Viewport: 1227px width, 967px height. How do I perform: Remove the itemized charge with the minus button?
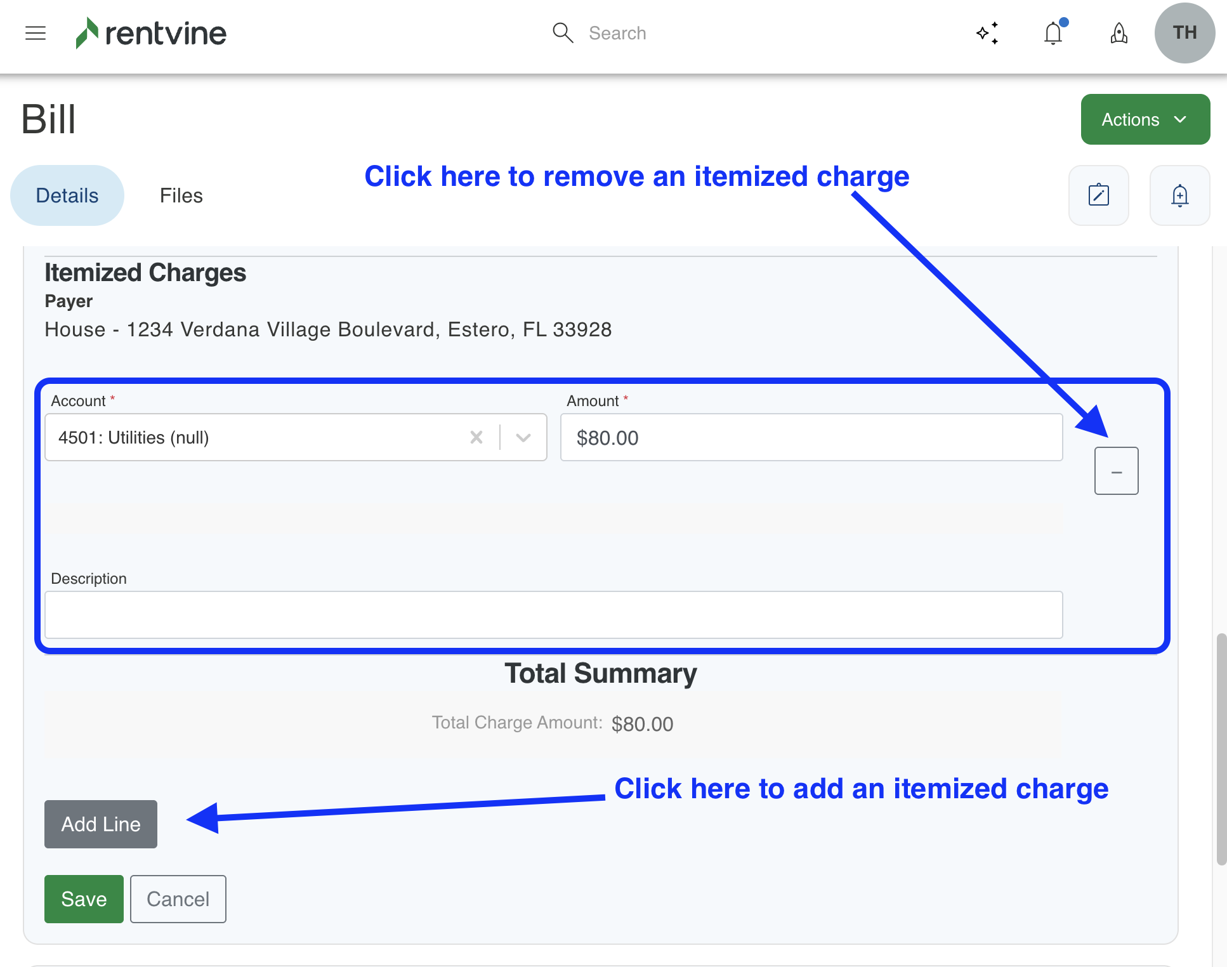click(x=1116, y=471)
